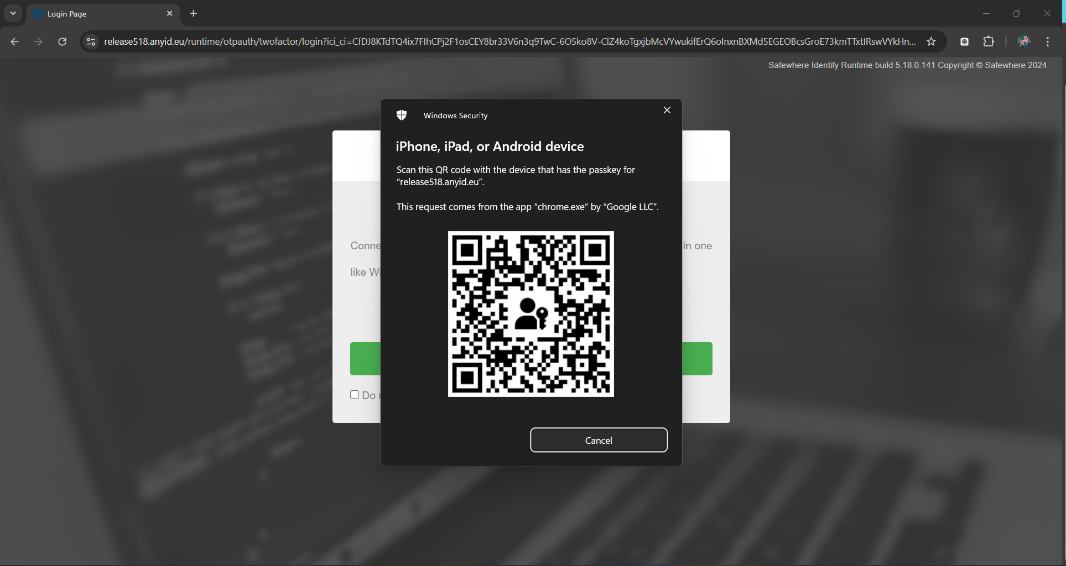Viewport: 1066px width, 566px height.
Task: Open the Chrome profile avatar
Action: click(x=1024, y=41)
